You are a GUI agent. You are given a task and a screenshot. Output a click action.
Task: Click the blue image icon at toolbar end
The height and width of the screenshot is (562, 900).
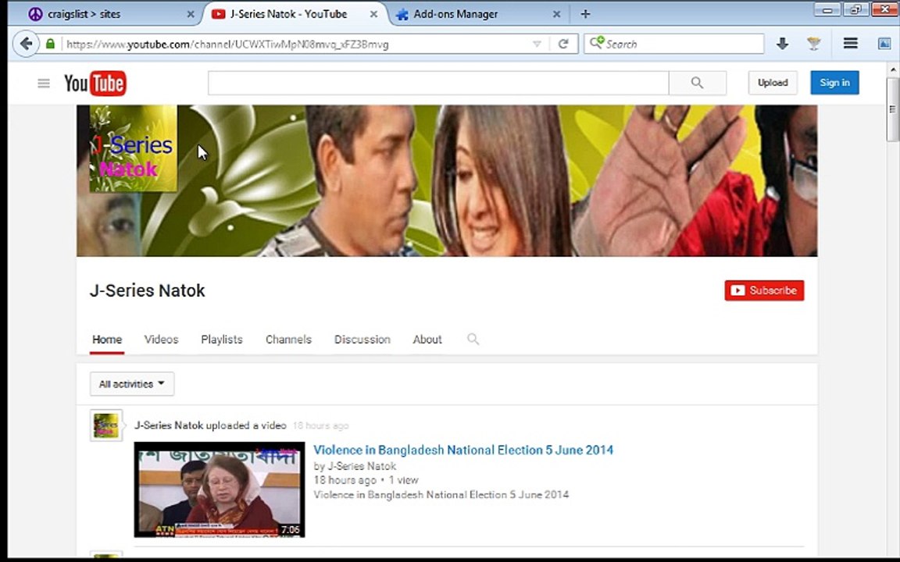coord(884,44)
